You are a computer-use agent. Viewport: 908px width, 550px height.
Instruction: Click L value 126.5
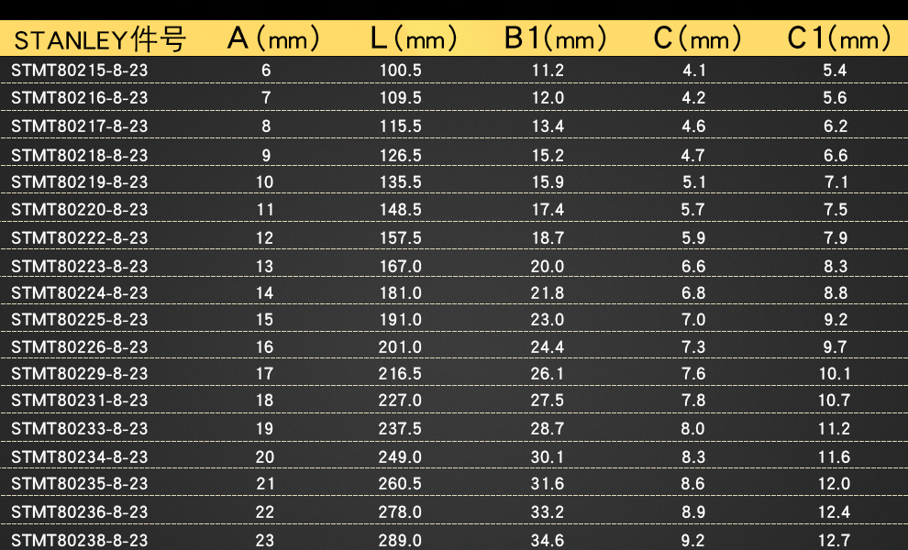point(400,155)
